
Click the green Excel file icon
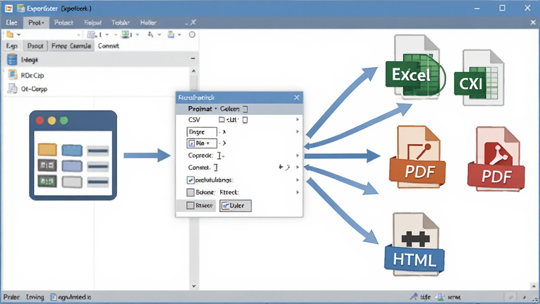(x=416, y=67)
